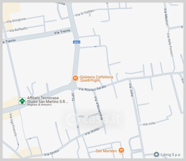Viewport: 186px width, 161px height.
Task: Click the Gelateria Caffetteria Quadrifoglio restaurant pin
Action: point(75,78)
